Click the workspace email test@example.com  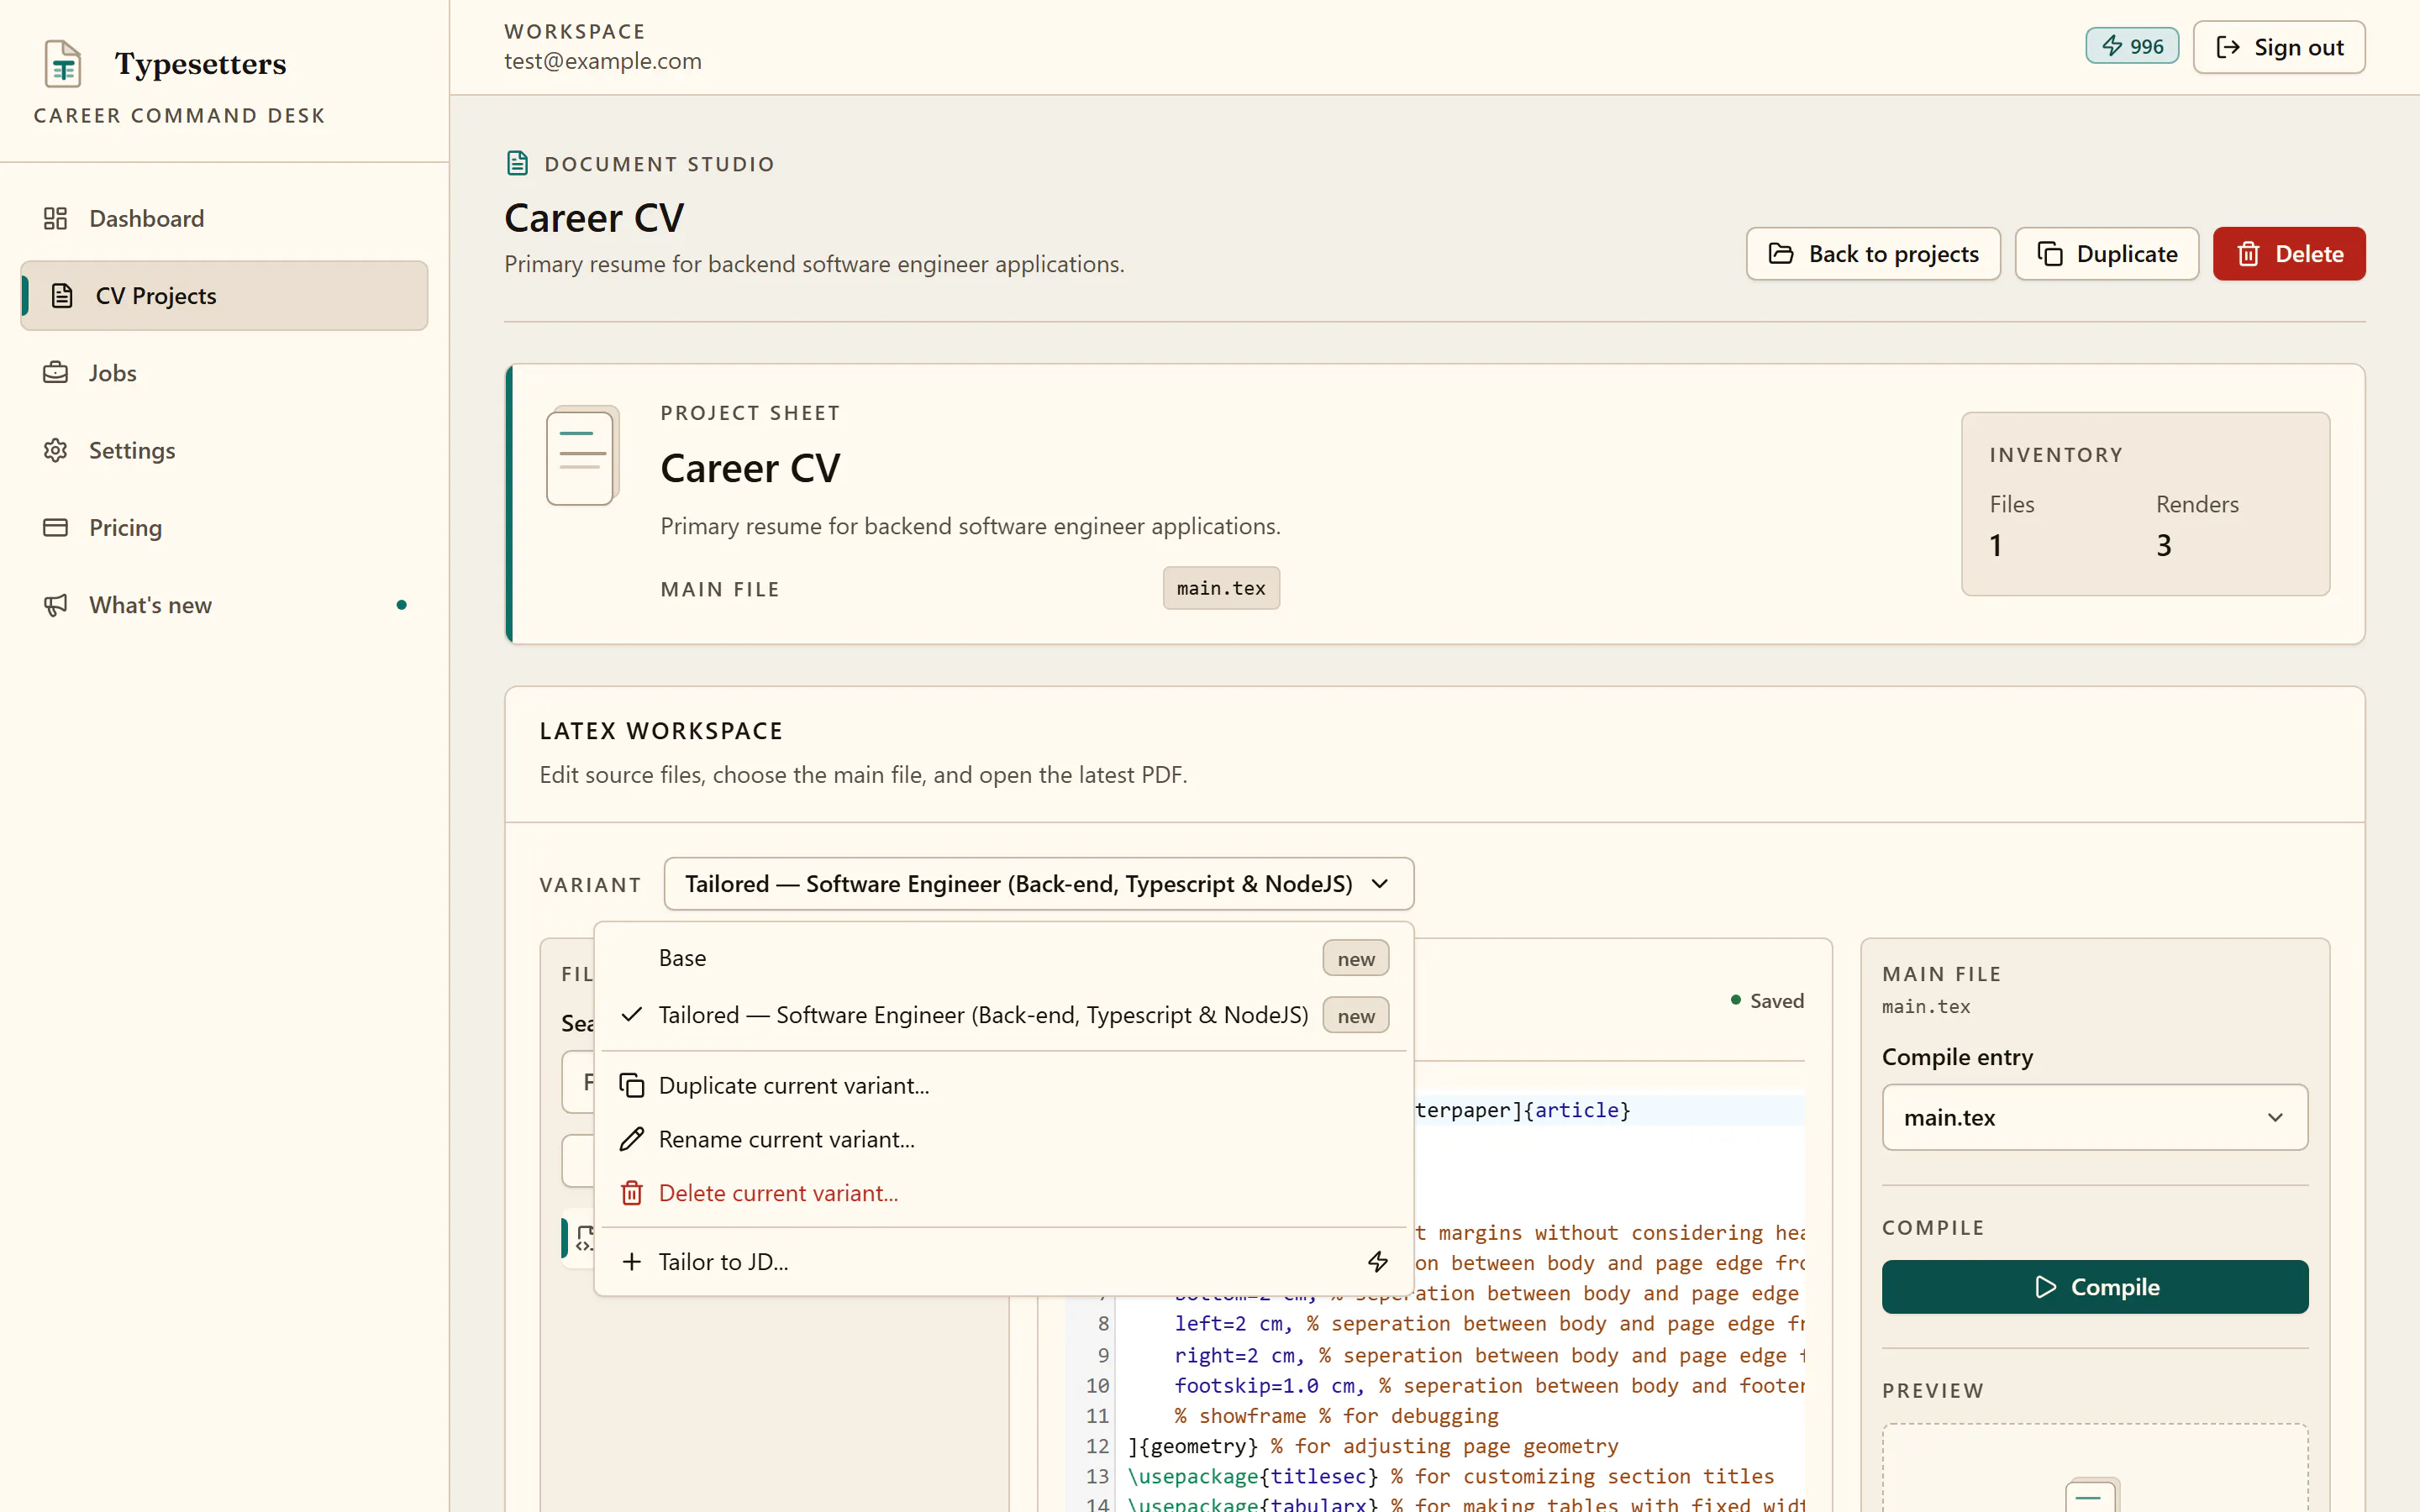click(x=603, y=61)
